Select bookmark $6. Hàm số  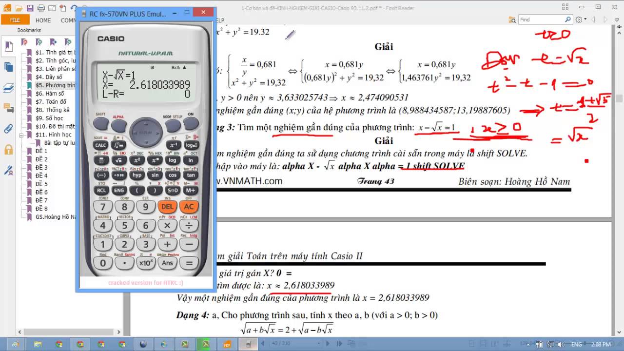50,94
